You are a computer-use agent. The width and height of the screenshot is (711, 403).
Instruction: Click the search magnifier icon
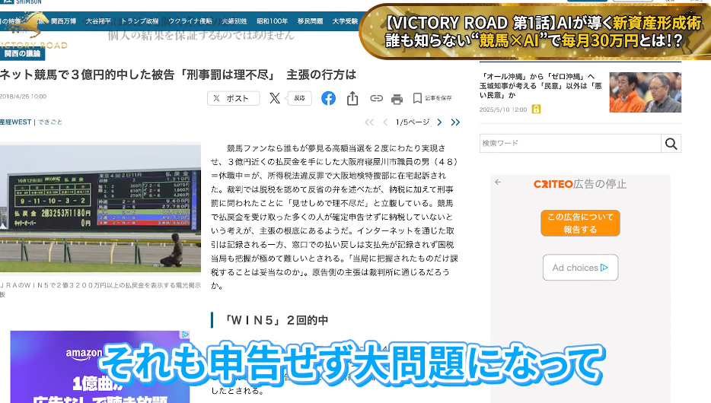[671, 144]
